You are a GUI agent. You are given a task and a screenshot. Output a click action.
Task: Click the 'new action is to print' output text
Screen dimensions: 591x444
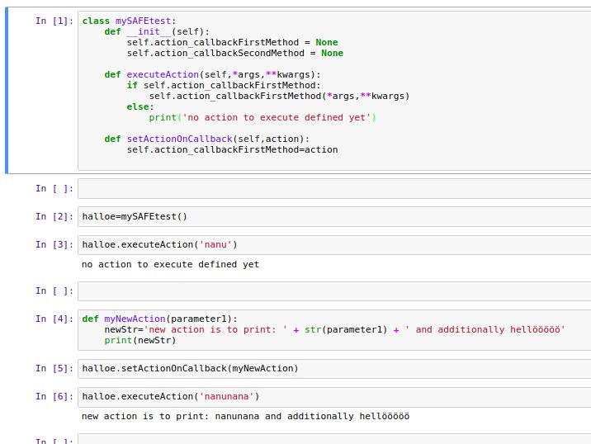pyautogui.click(x=245, y=416)
